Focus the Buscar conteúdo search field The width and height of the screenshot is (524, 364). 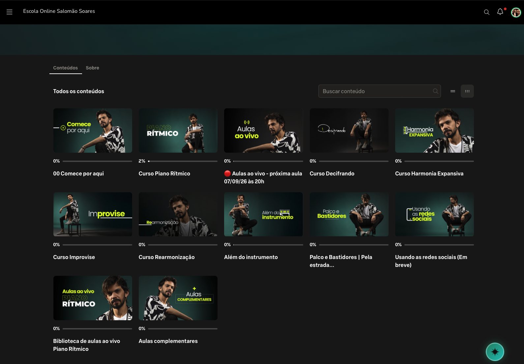(379, 91)
